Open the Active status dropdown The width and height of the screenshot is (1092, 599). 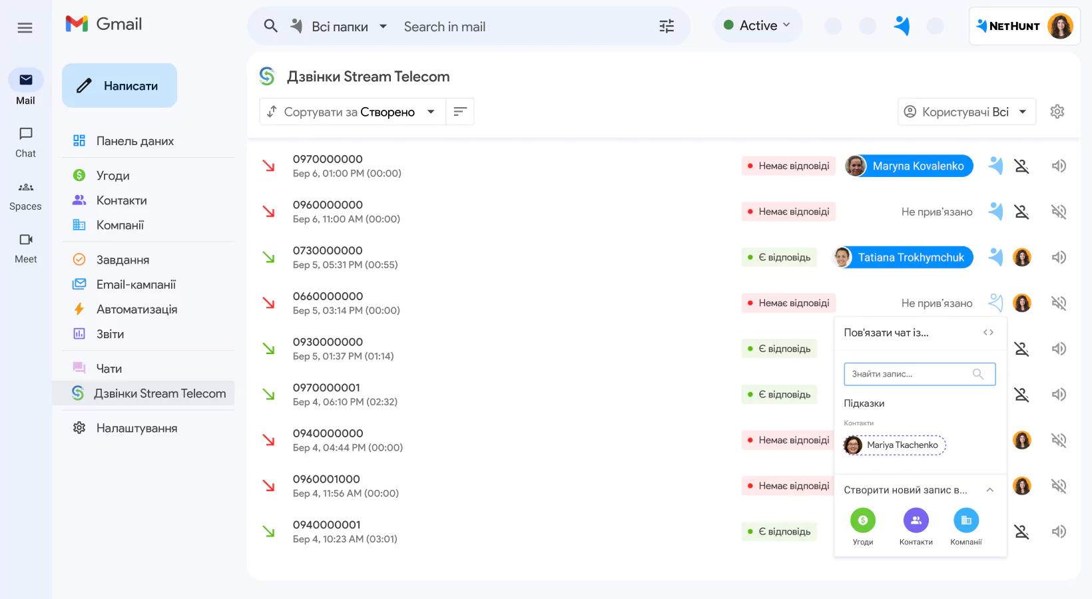click(x=758, y=25)
